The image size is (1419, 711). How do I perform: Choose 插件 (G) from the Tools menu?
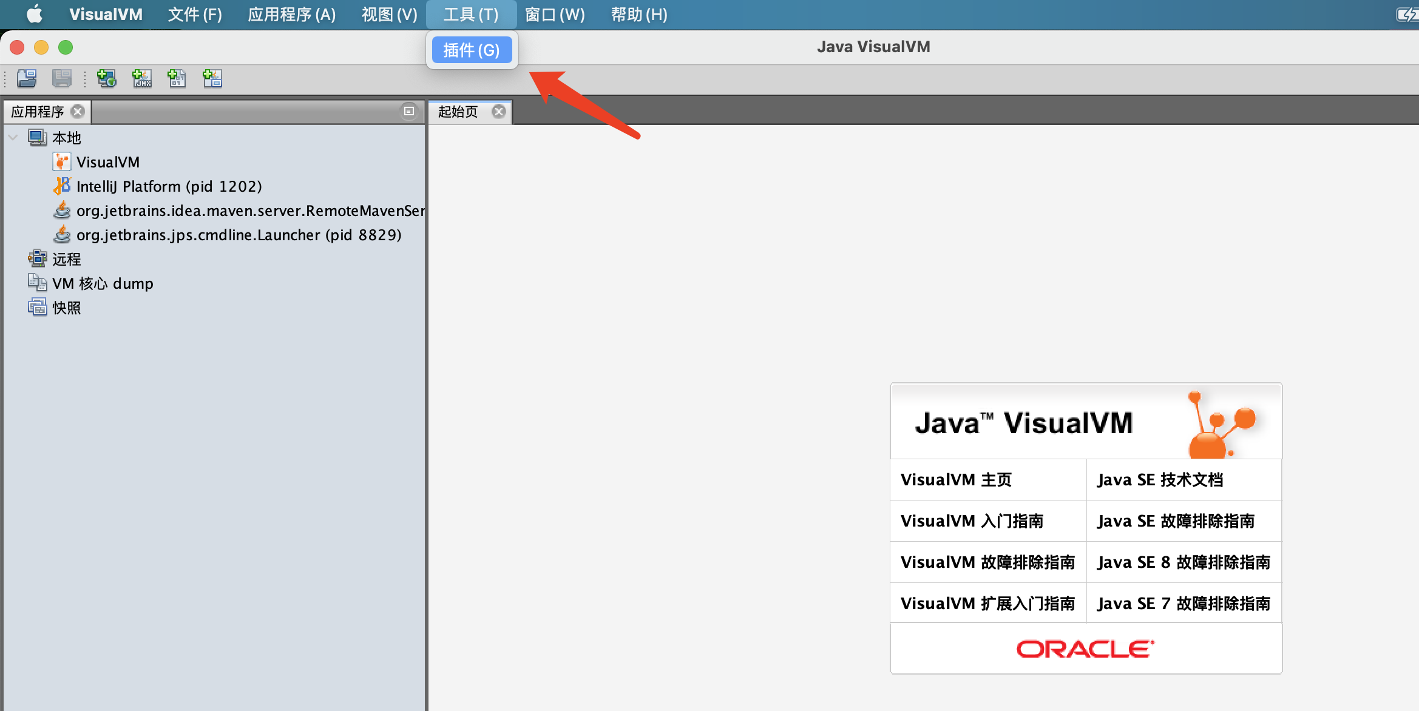point(472,50)
